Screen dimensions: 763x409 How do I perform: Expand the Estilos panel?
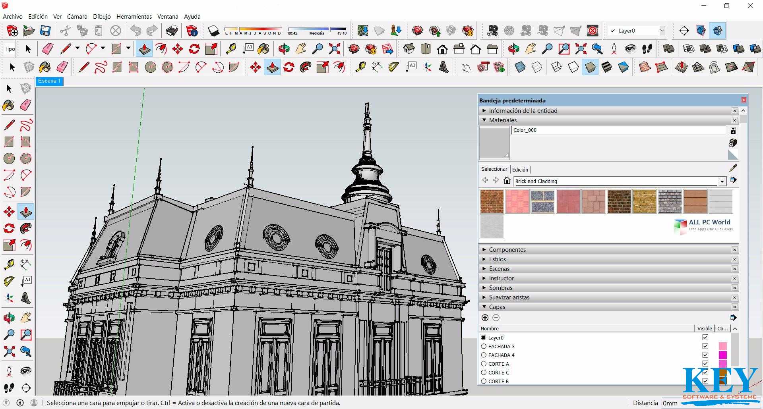[484, 259]
